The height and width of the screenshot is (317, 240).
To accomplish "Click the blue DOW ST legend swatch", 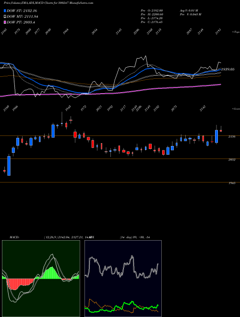I will click(x=5, y=11).
